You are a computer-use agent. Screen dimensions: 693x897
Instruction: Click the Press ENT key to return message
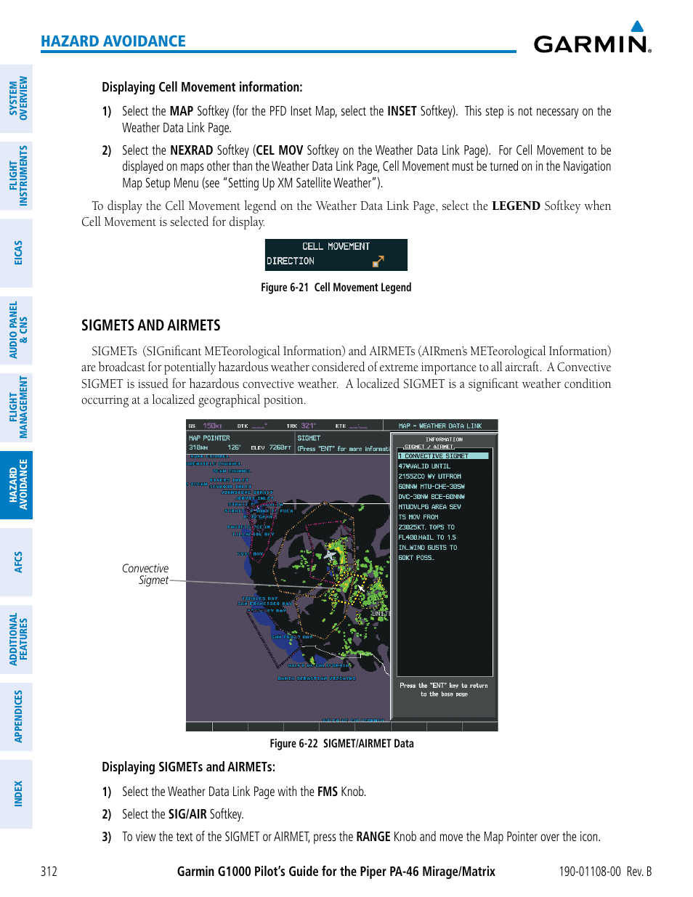(444, 690)
